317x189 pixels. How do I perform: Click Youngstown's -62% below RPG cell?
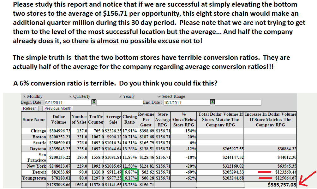pyautogui.click(x=183, y=178)
